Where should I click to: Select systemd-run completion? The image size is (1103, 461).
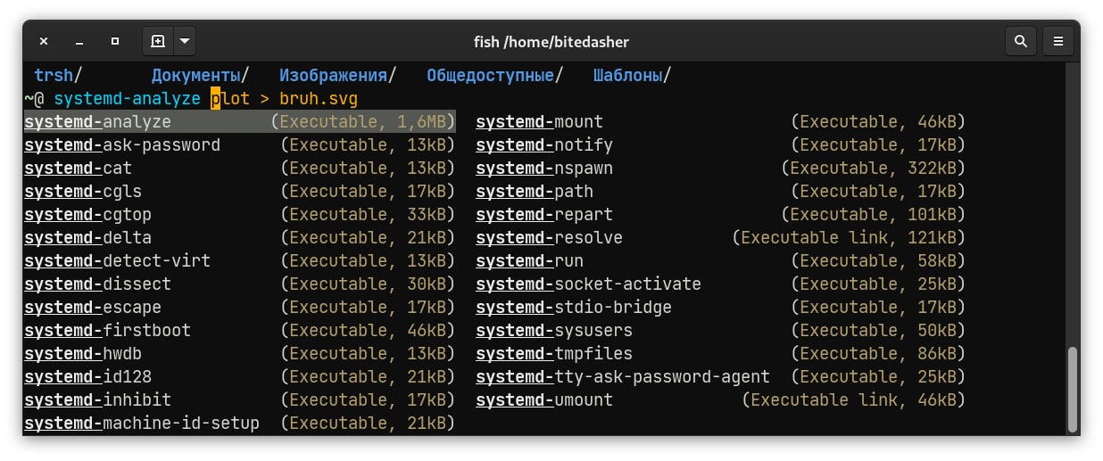721,261
